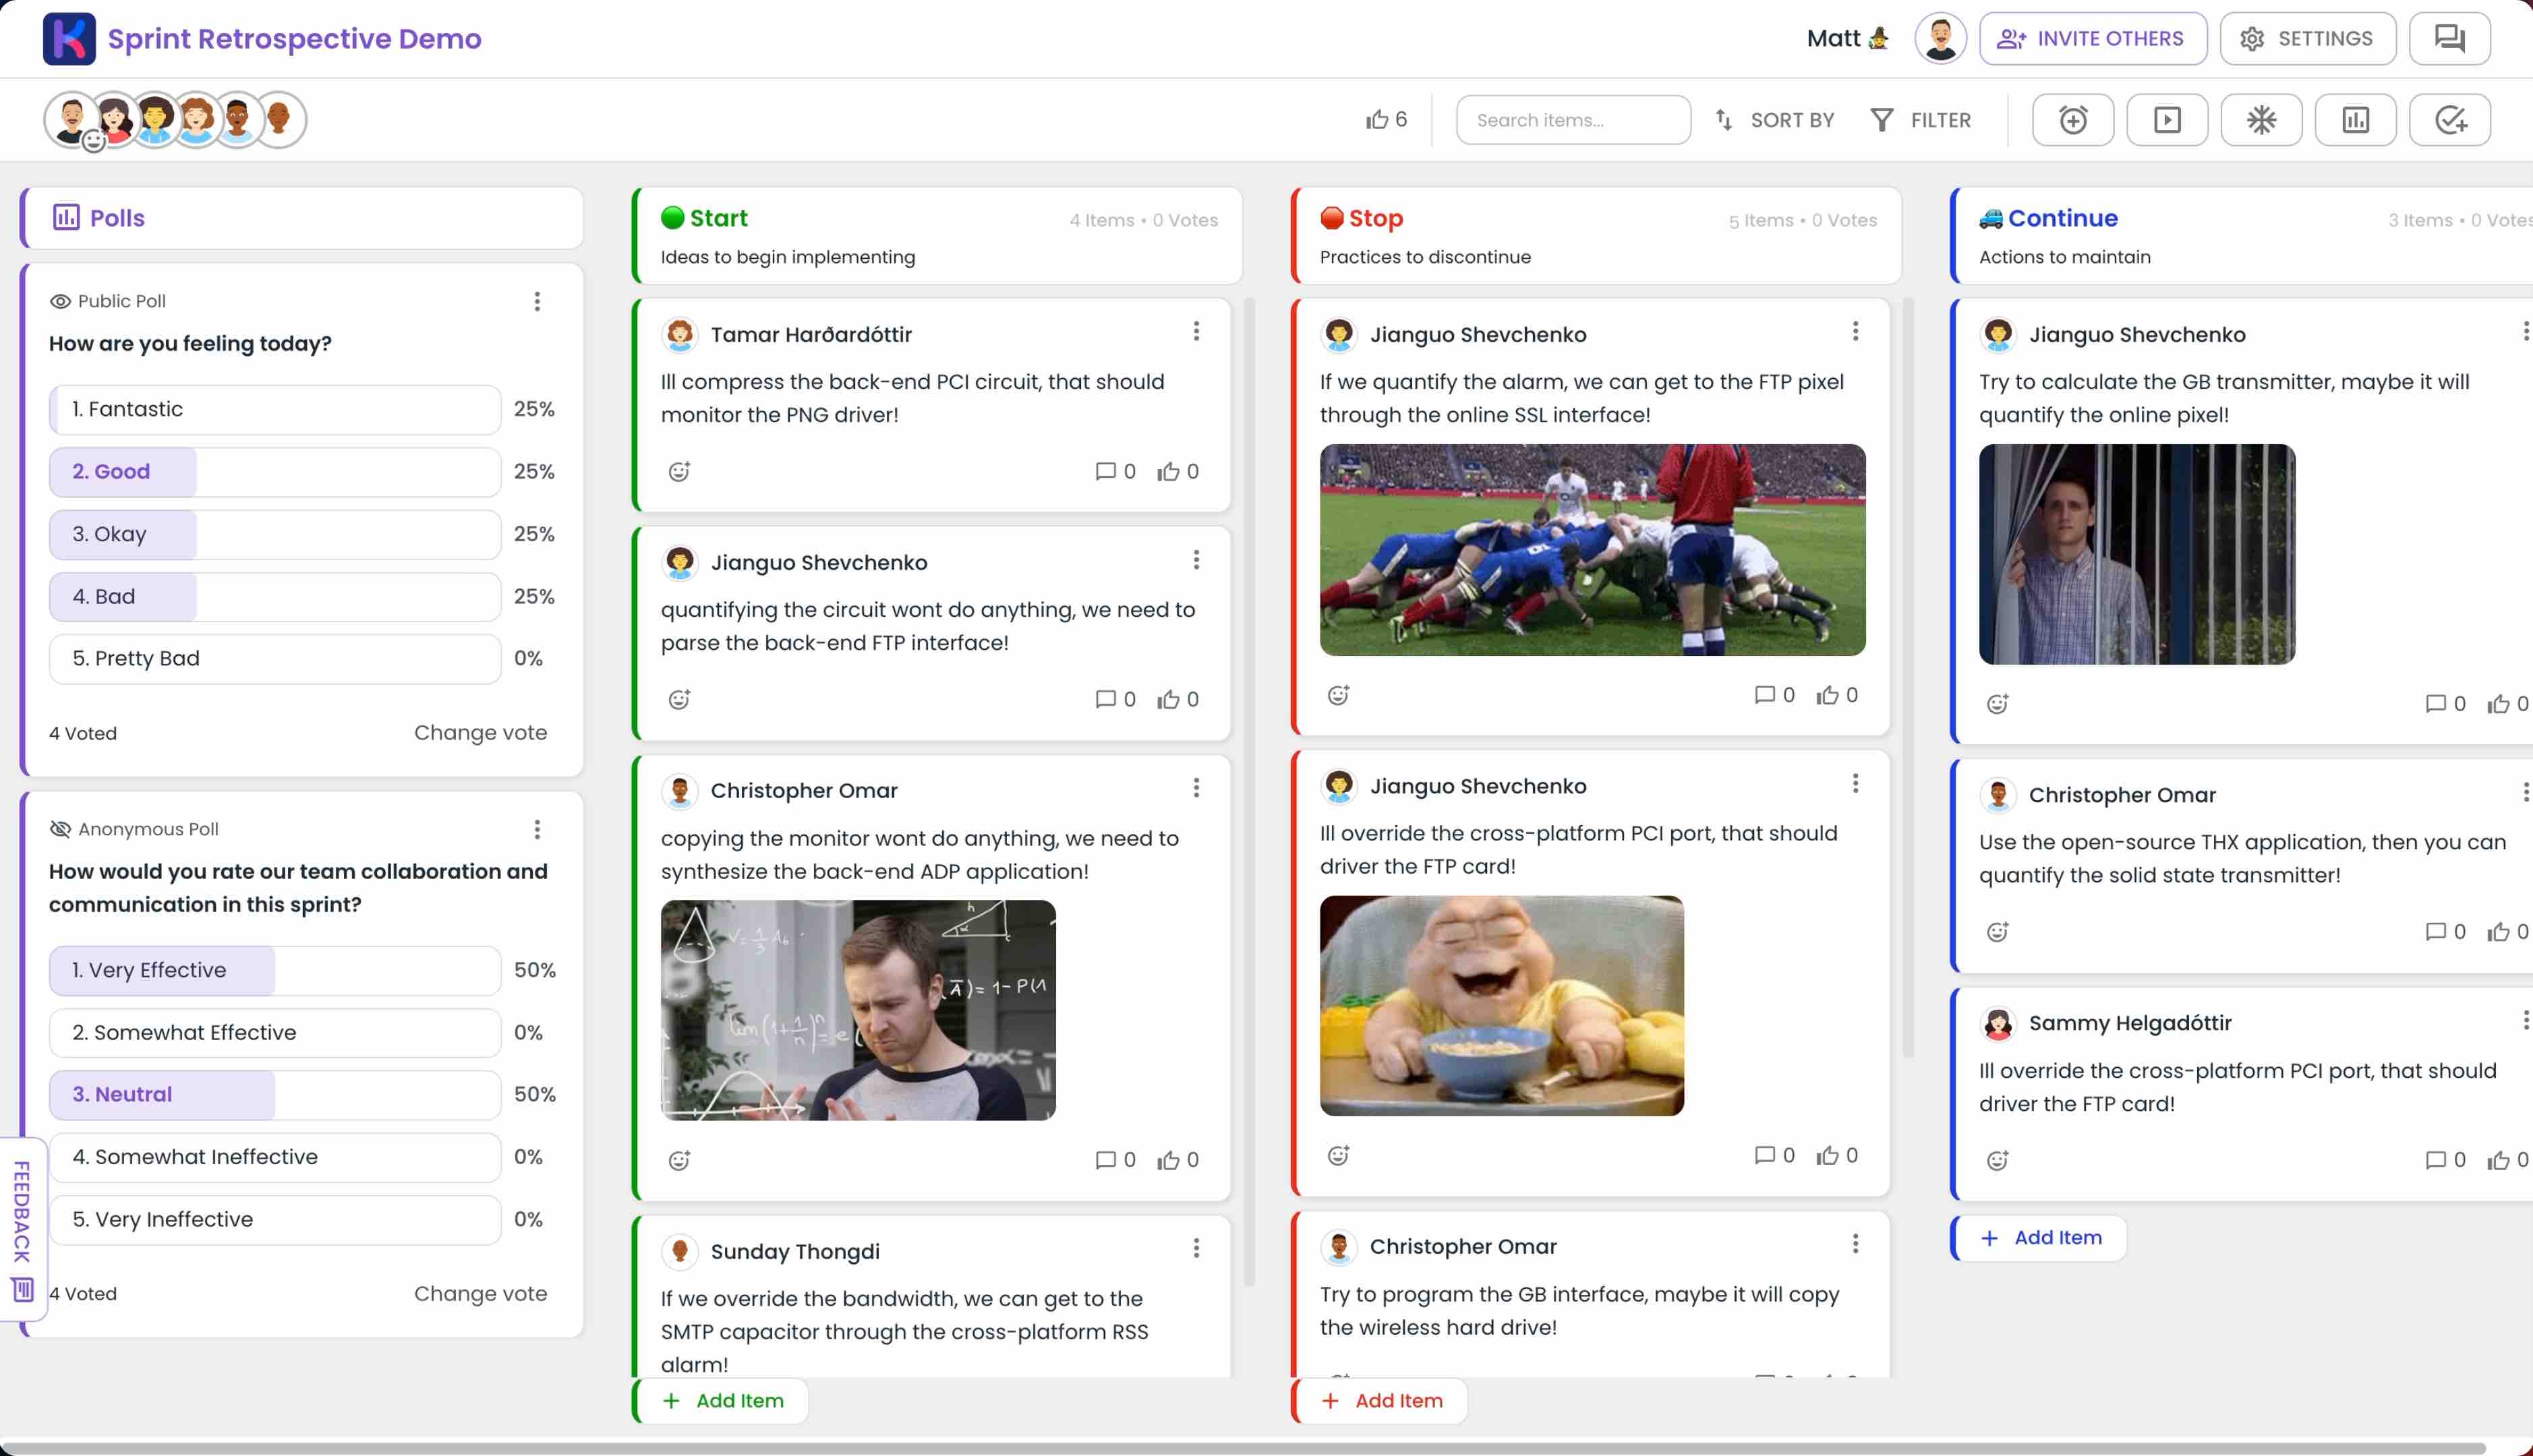Click Add Item in Continue column
2533x1456 pixels.
[x=2040, y=1238]
